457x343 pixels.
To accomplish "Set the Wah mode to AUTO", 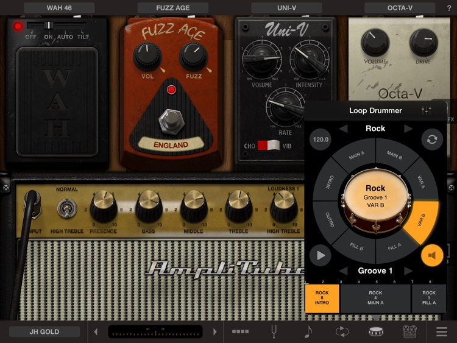I will point(65,37).
